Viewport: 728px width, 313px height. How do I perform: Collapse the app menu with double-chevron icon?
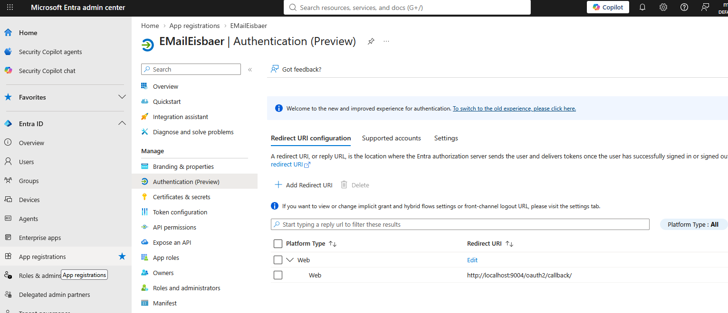(x=250, y=69)
